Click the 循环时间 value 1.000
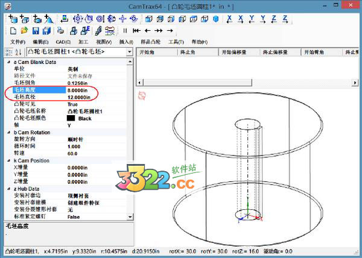 point(74,146)
